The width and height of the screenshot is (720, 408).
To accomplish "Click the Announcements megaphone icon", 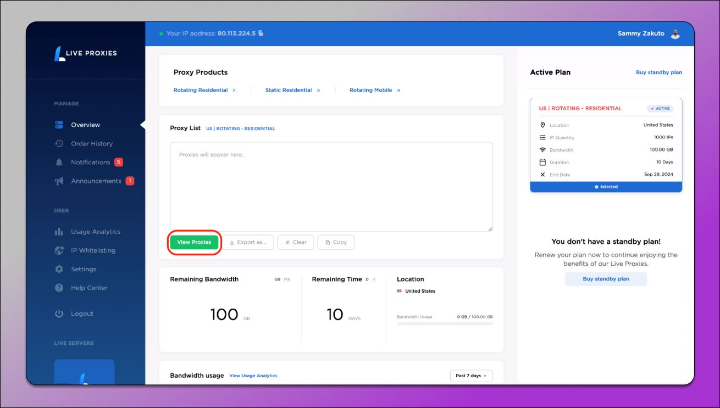I will pos(59,181).
